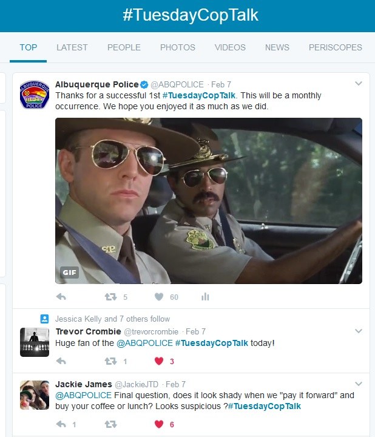Retweet Trevor Crombie's tweet
Screen dimensions: 375x437
pos(110,361)
